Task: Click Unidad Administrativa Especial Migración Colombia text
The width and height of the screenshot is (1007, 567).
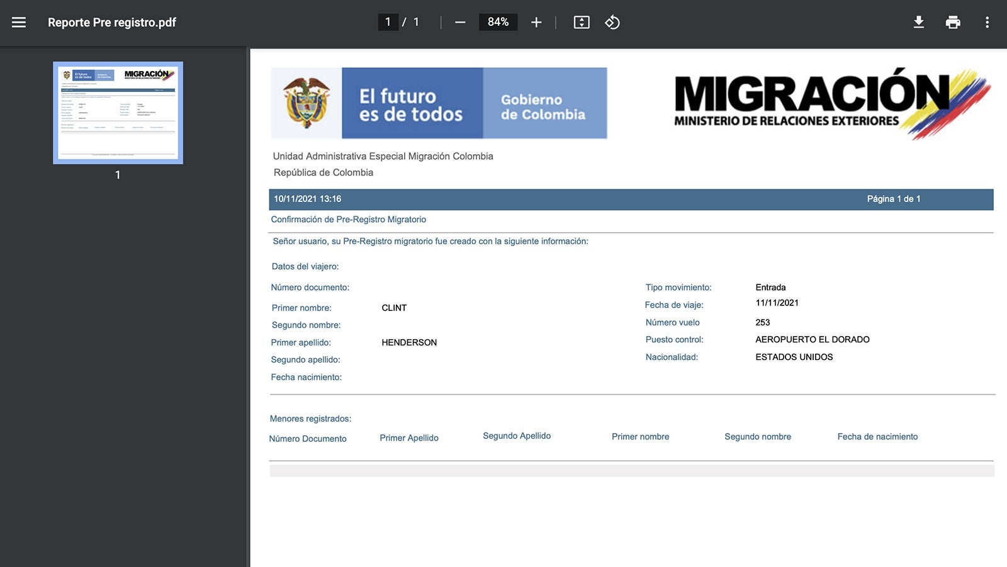Action: (383, 156)
